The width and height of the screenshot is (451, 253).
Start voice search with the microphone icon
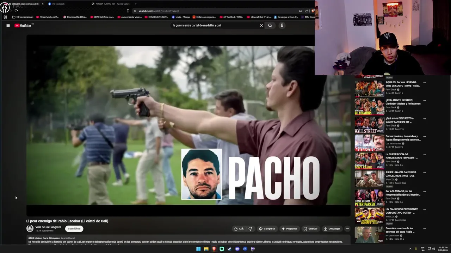[282, 25]
